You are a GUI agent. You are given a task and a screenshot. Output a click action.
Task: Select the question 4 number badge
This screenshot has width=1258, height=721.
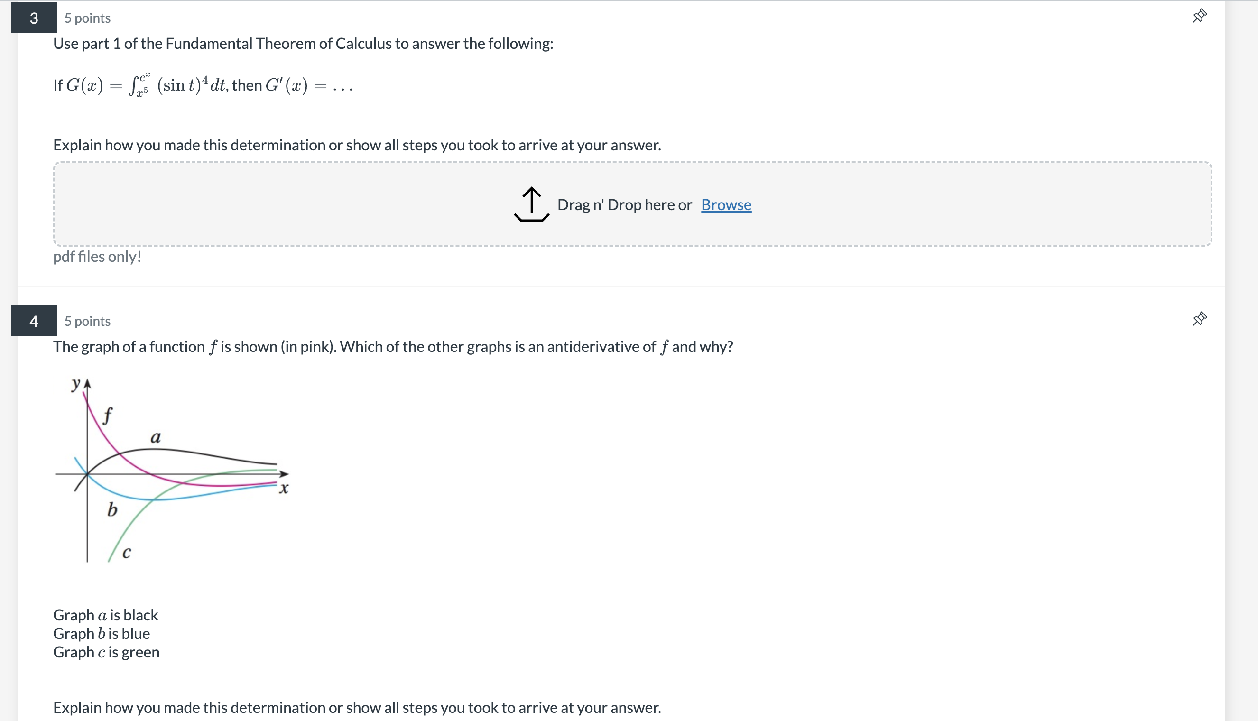(x=34, y=321)
